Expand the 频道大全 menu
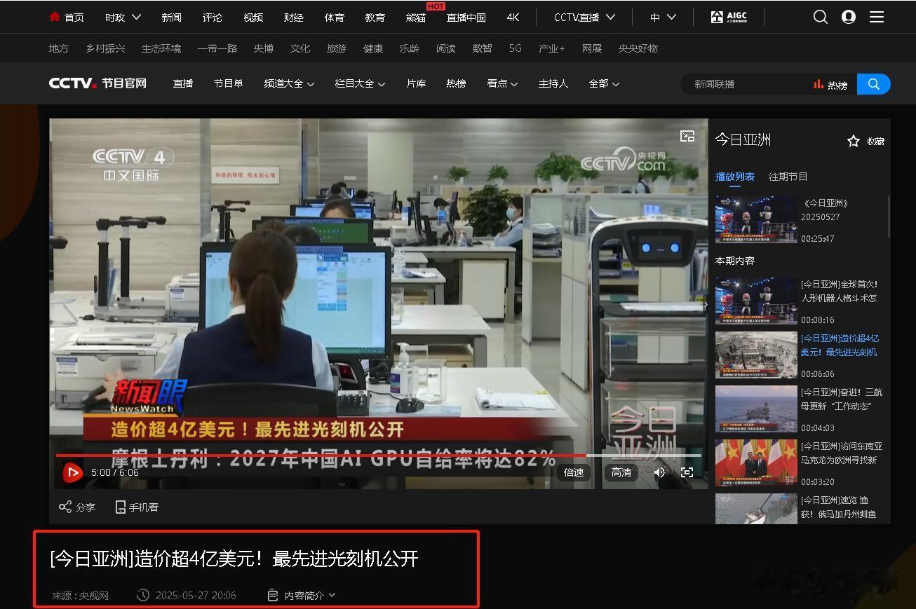916x609 pixels. [289, 83]
